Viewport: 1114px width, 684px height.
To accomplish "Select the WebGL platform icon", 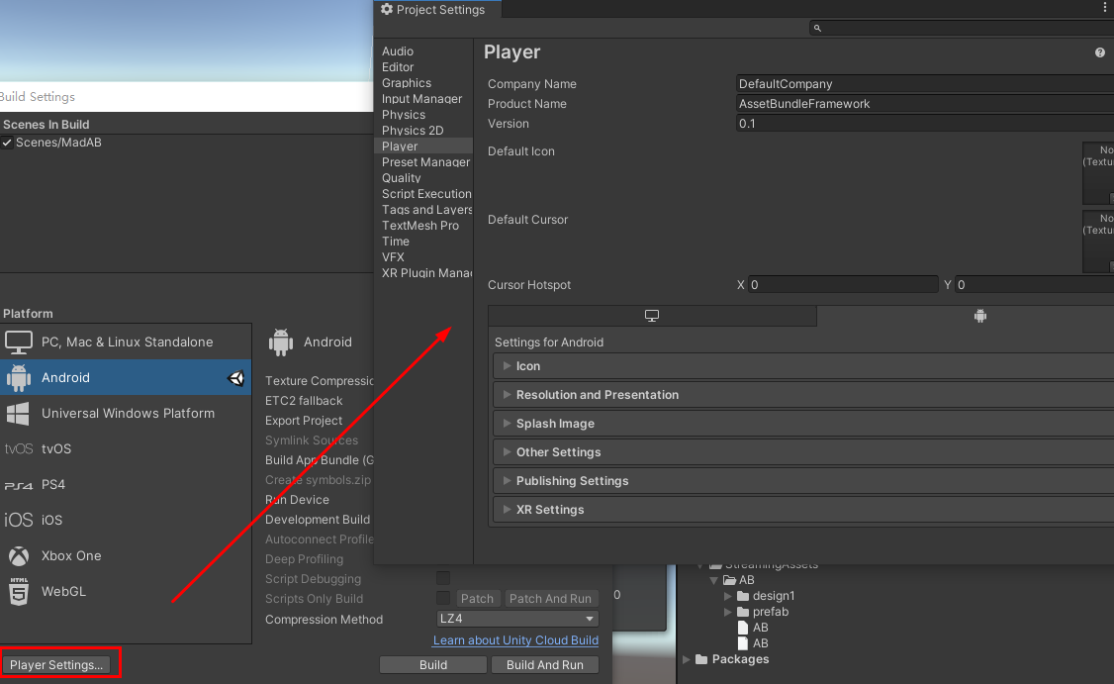I will [x=18, y=591].
